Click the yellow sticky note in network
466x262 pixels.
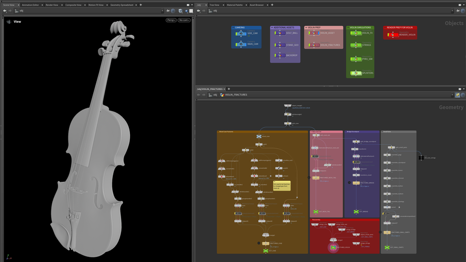282,185
